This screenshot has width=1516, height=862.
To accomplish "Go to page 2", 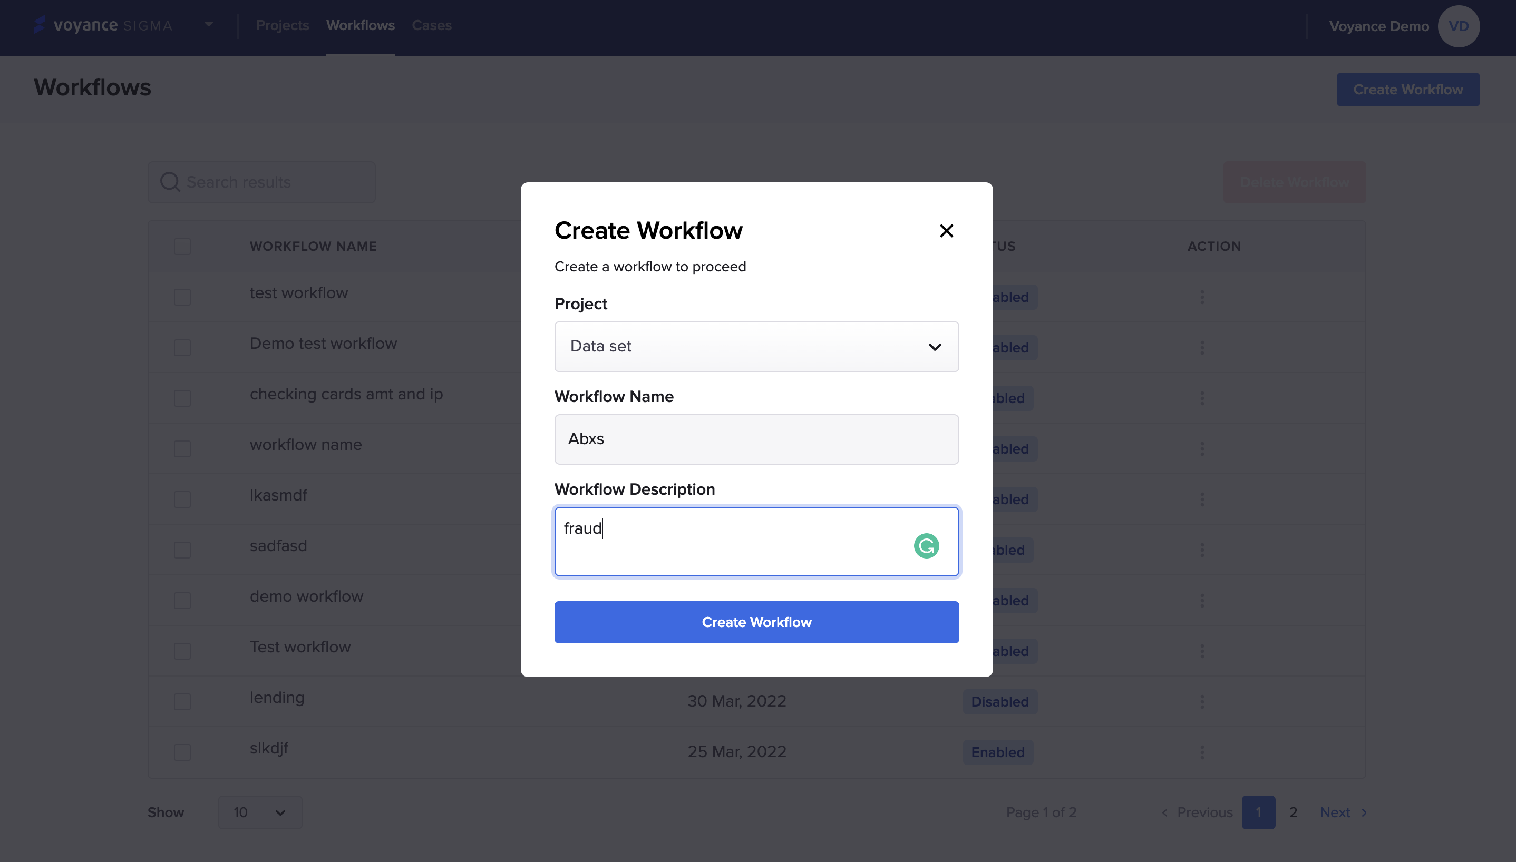I will 1294,813.
